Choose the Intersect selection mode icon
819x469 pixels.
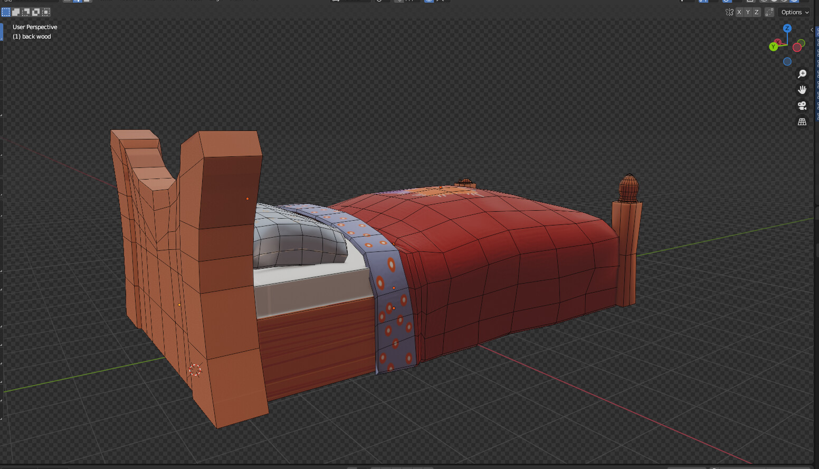pos(46,12)
